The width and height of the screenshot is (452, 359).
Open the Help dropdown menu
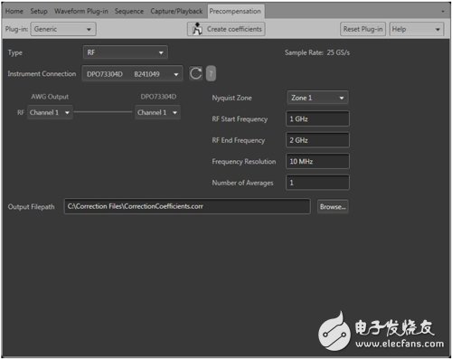[x=417, y=29]
